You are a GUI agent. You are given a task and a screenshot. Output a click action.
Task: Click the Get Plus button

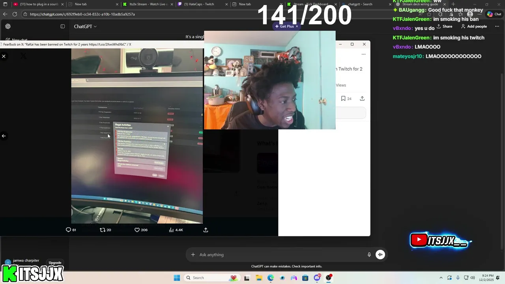[284, 26]
